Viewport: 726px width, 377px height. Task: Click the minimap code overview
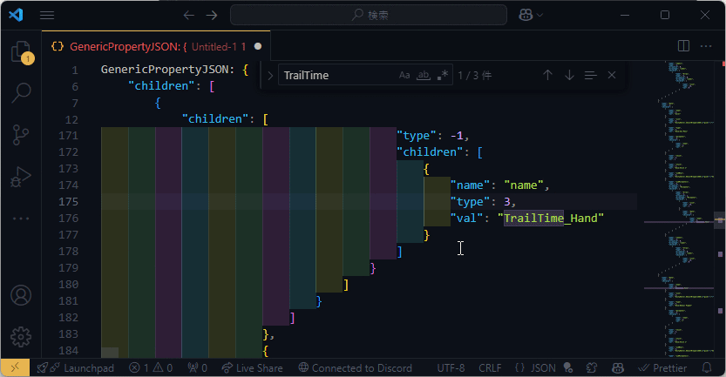(x=680, y=174)
